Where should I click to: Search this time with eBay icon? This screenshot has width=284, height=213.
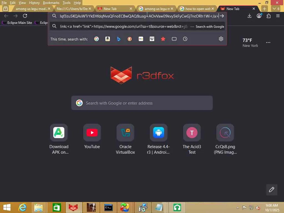(x=141, y=39)
